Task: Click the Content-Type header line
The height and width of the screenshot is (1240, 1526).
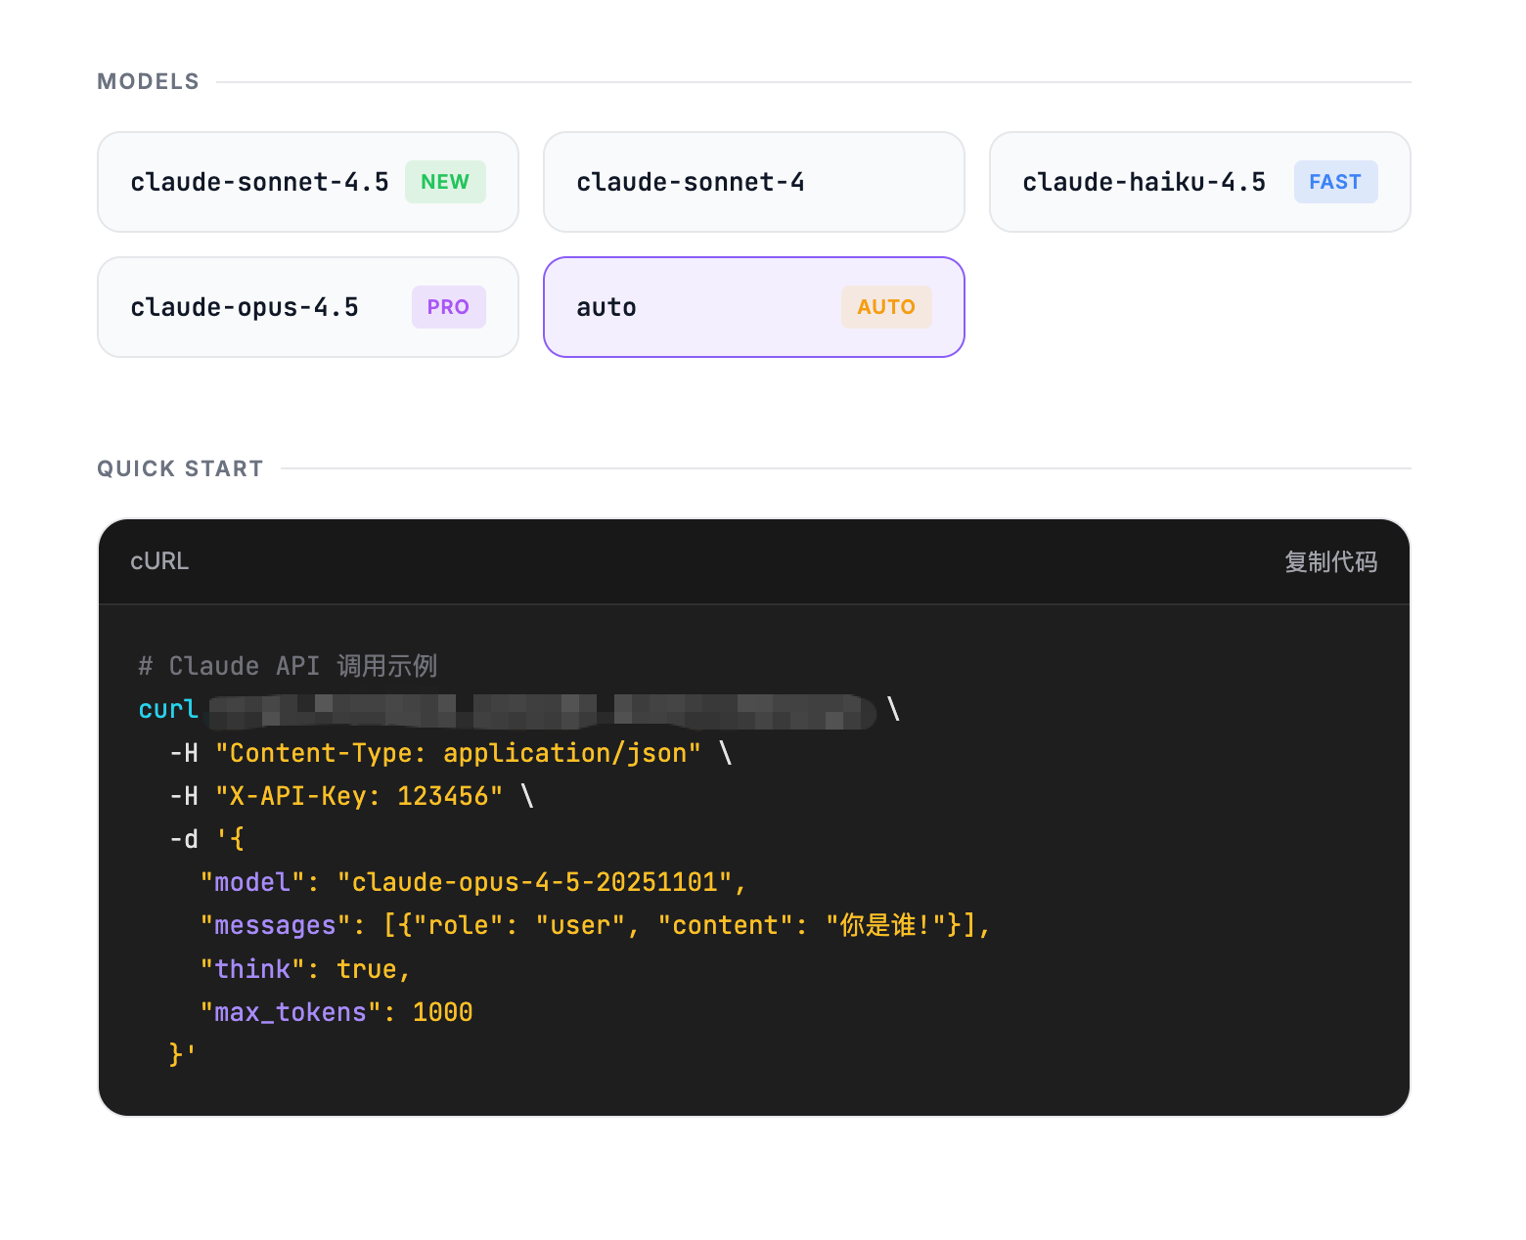Action: pos(458,753)
